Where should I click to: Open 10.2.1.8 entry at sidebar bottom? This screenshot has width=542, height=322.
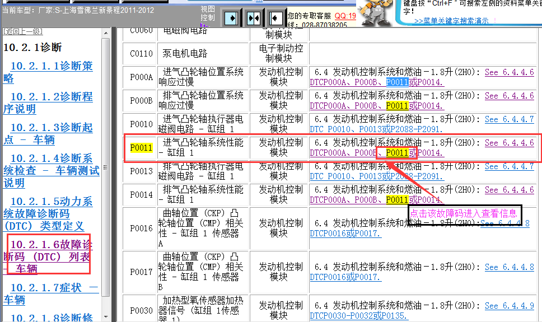coord(52,317)
